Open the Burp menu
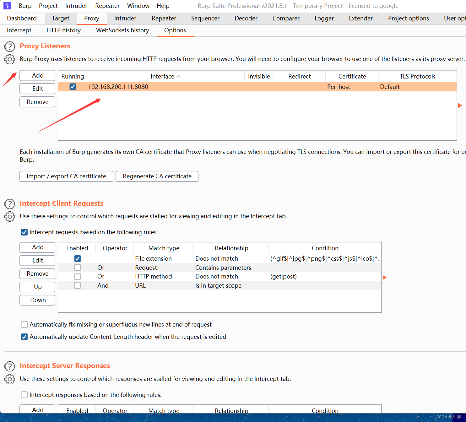The image size is (466, 422). (25, 6)
